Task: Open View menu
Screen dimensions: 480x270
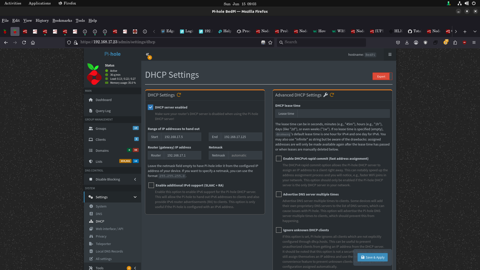Action: point(27,20)
